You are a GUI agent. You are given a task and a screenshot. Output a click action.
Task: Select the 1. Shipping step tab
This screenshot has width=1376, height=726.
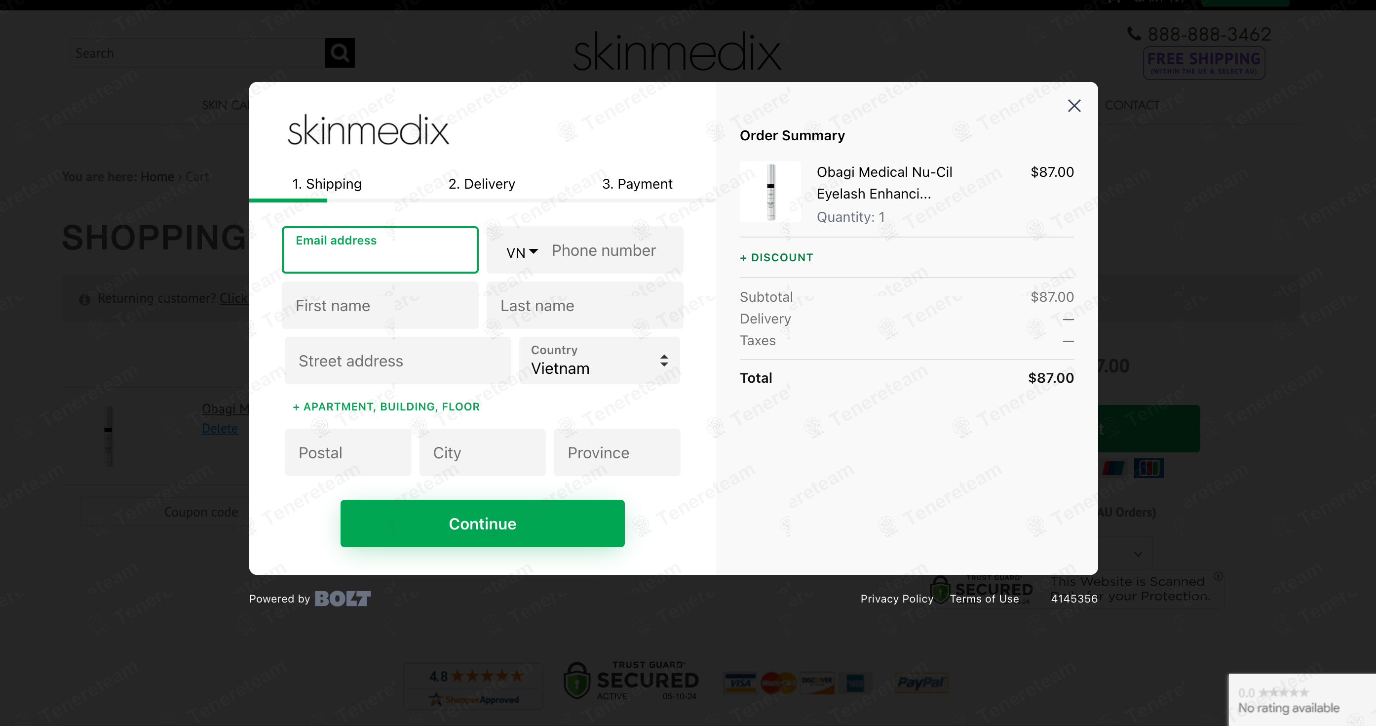coord(326,184)
